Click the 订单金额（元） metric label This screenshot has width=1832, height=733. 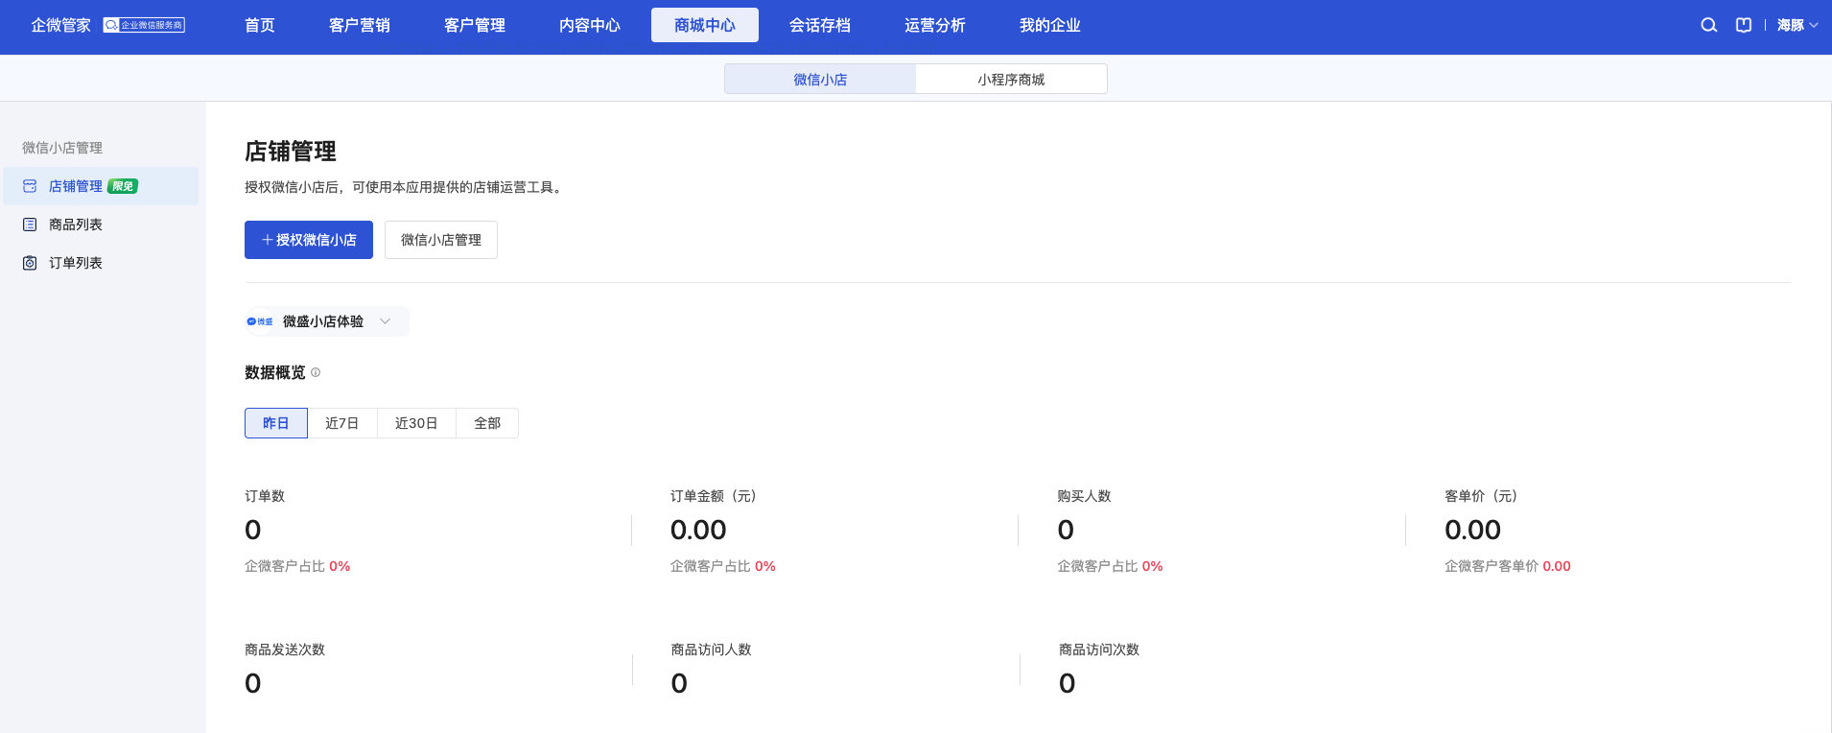tap(714, 496)
